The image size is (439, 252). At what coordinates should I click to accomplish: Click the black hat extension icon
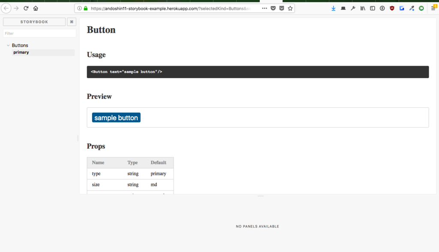(343, 9)
